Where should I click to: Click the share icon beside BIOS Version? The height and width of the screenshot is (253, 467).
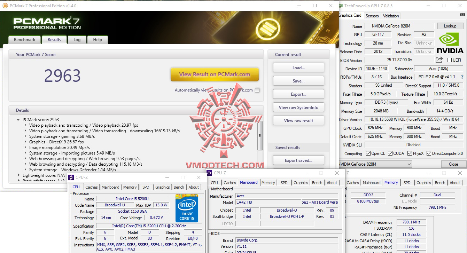coord(439,60)
